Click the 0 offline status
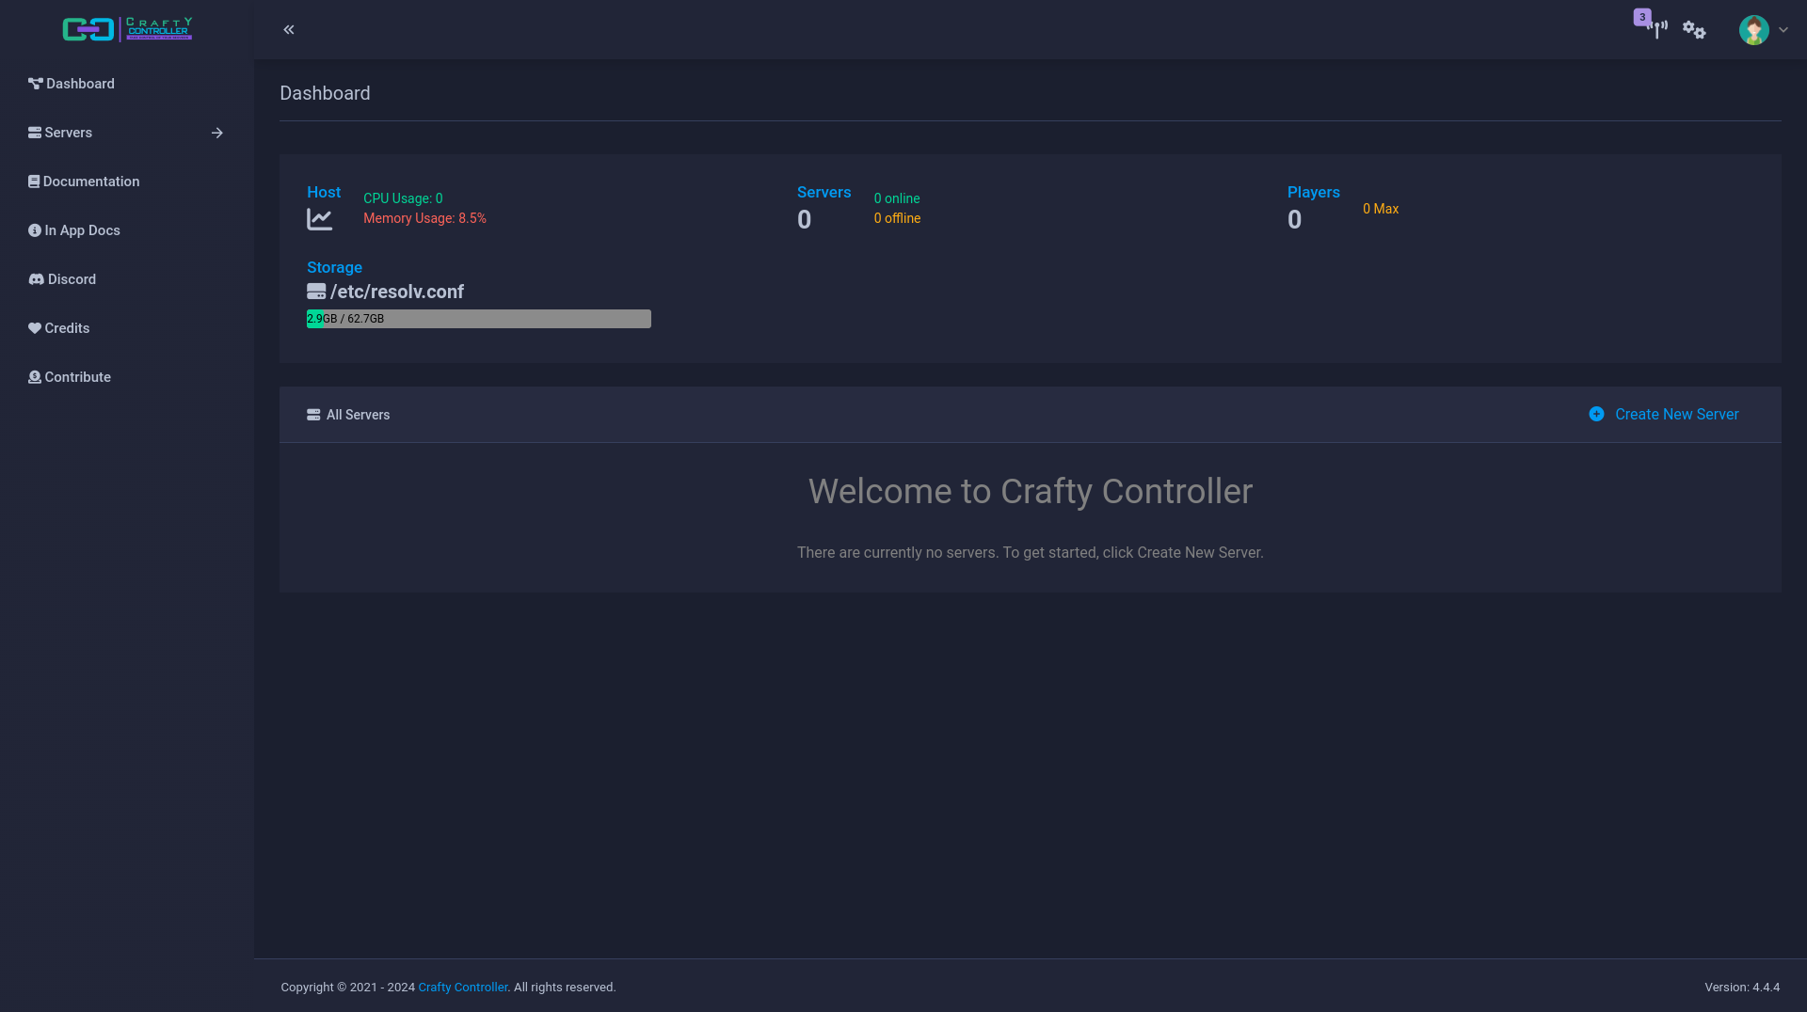1807x1012 pixels. [x=897, y=218]
